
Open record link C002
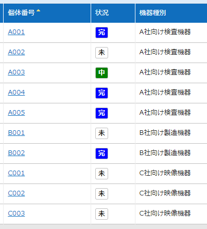(x=16, y=193)
